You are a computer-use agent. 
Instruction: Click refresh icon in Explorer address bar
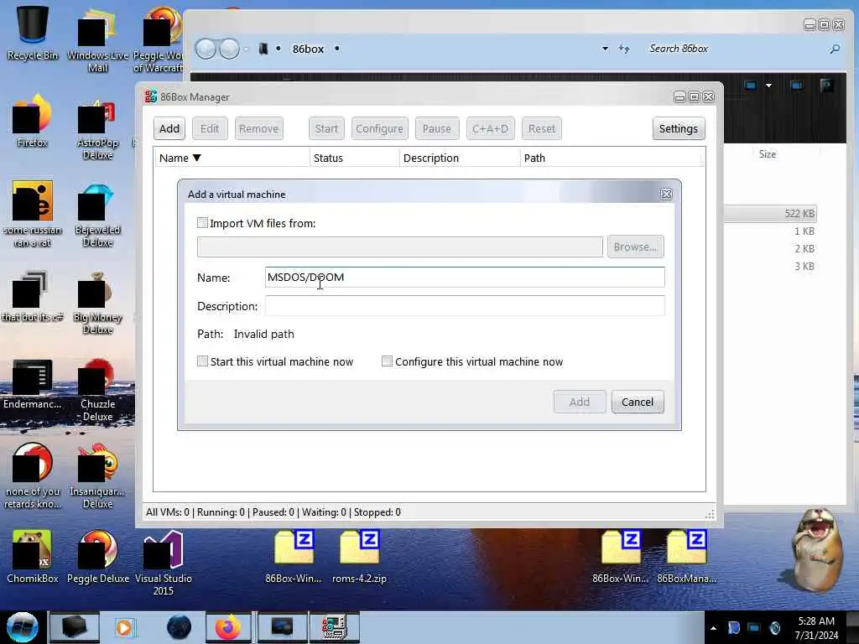[624, 49]
